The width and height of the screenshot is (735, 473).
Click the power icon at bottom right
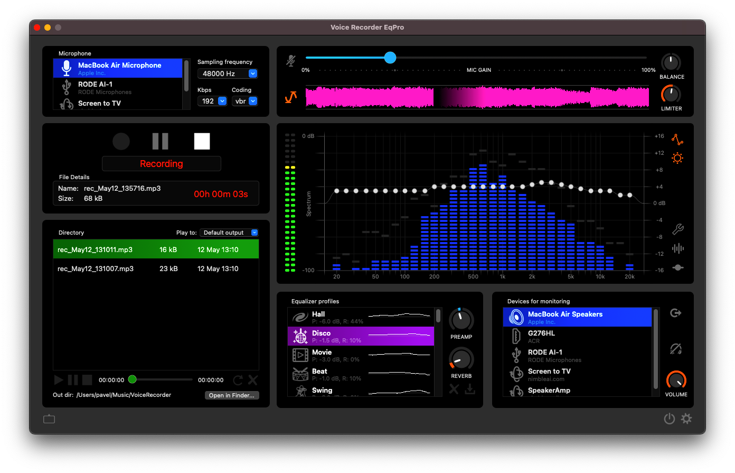pos(669,419)
